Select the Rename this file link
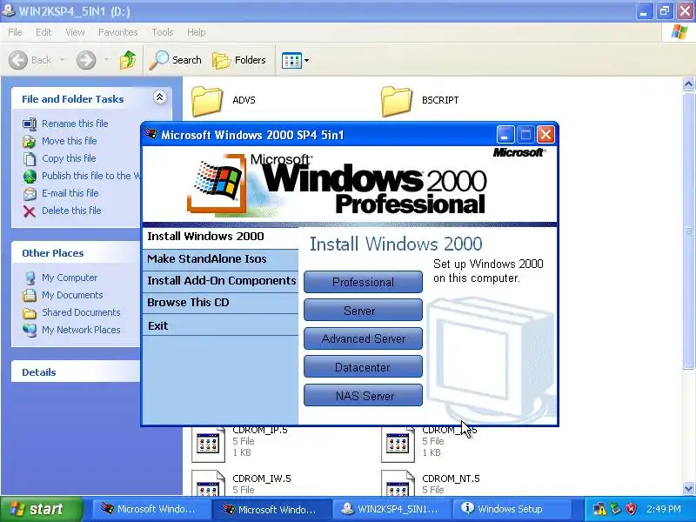 [x=75, y=124]
